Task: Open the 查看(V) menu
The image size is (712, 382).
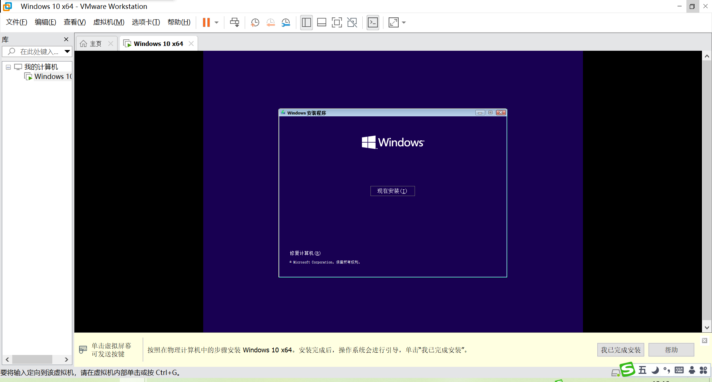Action: (x=75, y=22)
